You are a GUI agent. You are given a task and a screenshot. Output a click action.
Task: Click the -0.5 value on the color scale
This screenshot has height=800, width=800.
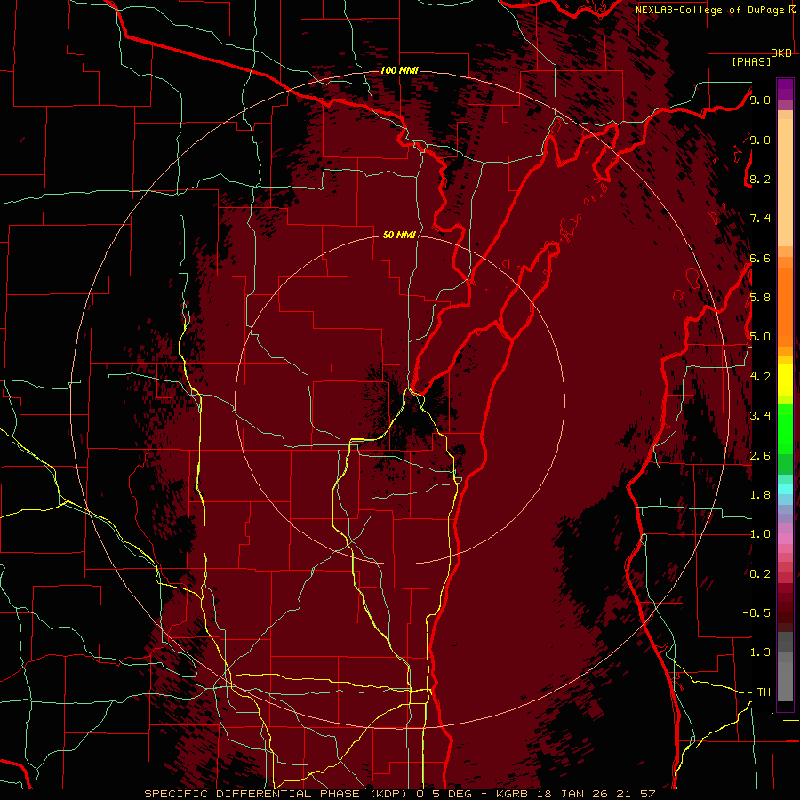(x=756, y=613)
